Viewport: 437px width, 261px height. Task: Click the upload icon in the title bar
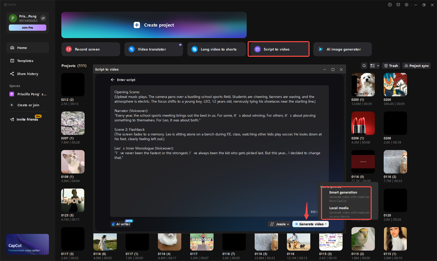(x=390, y=5)
